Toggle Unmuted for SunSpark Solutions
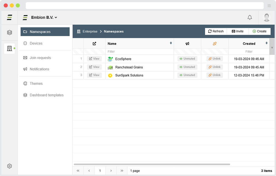The width and height of the screenshot is (276, 176). tap(187, 75)
